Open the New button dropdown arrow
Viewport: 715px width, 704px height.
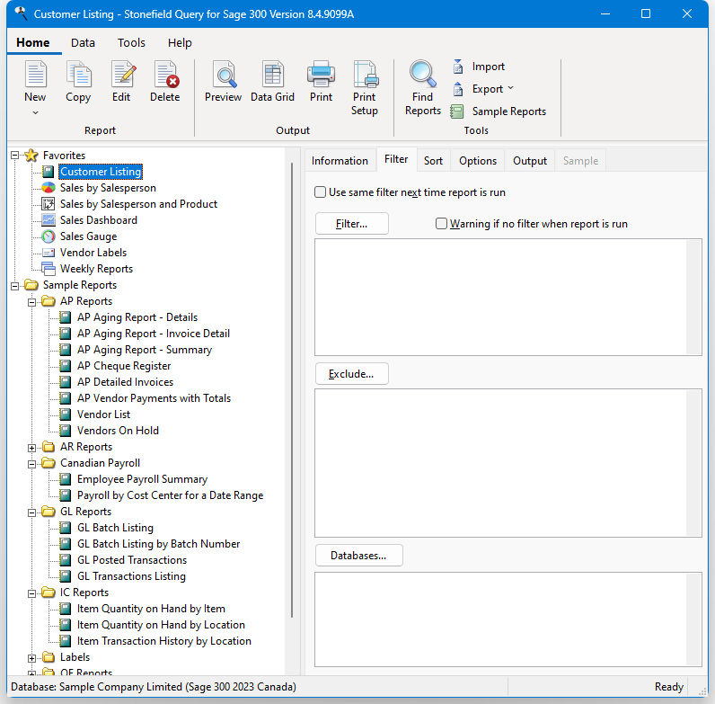tap(36, 112)
